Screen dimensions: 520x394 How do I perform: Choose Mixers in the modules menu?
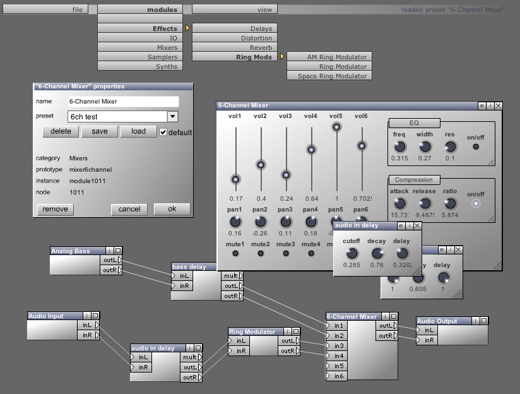[140, 47]
